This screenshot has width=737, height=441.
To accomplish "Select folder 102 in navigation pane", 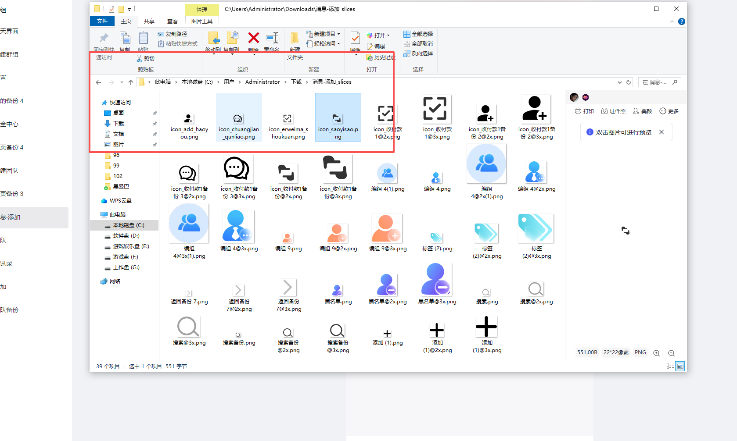I will pos(114,176).
